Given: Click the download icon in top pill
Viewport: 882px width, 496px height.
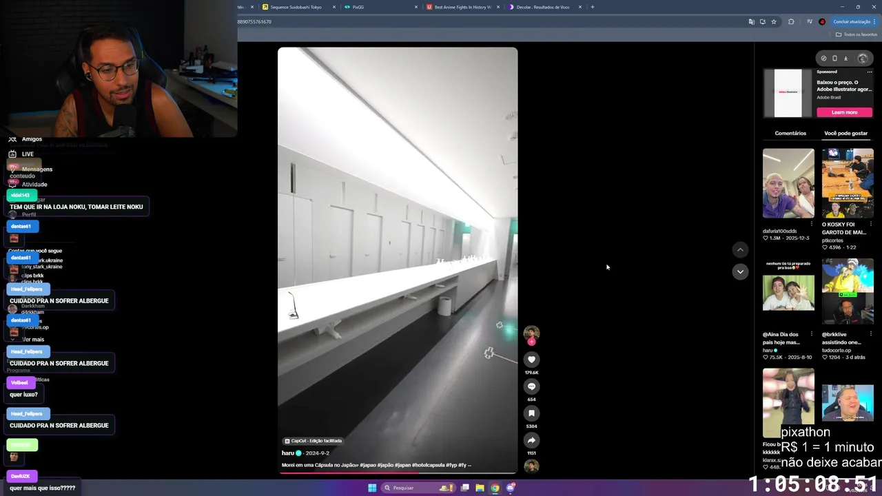Looking at the screenshot, I should [846, 59].
